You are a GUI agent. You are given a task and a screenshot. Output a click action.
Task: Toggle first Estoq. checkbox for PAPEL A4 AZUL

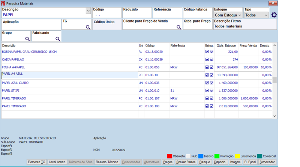(x=207, y=75)
